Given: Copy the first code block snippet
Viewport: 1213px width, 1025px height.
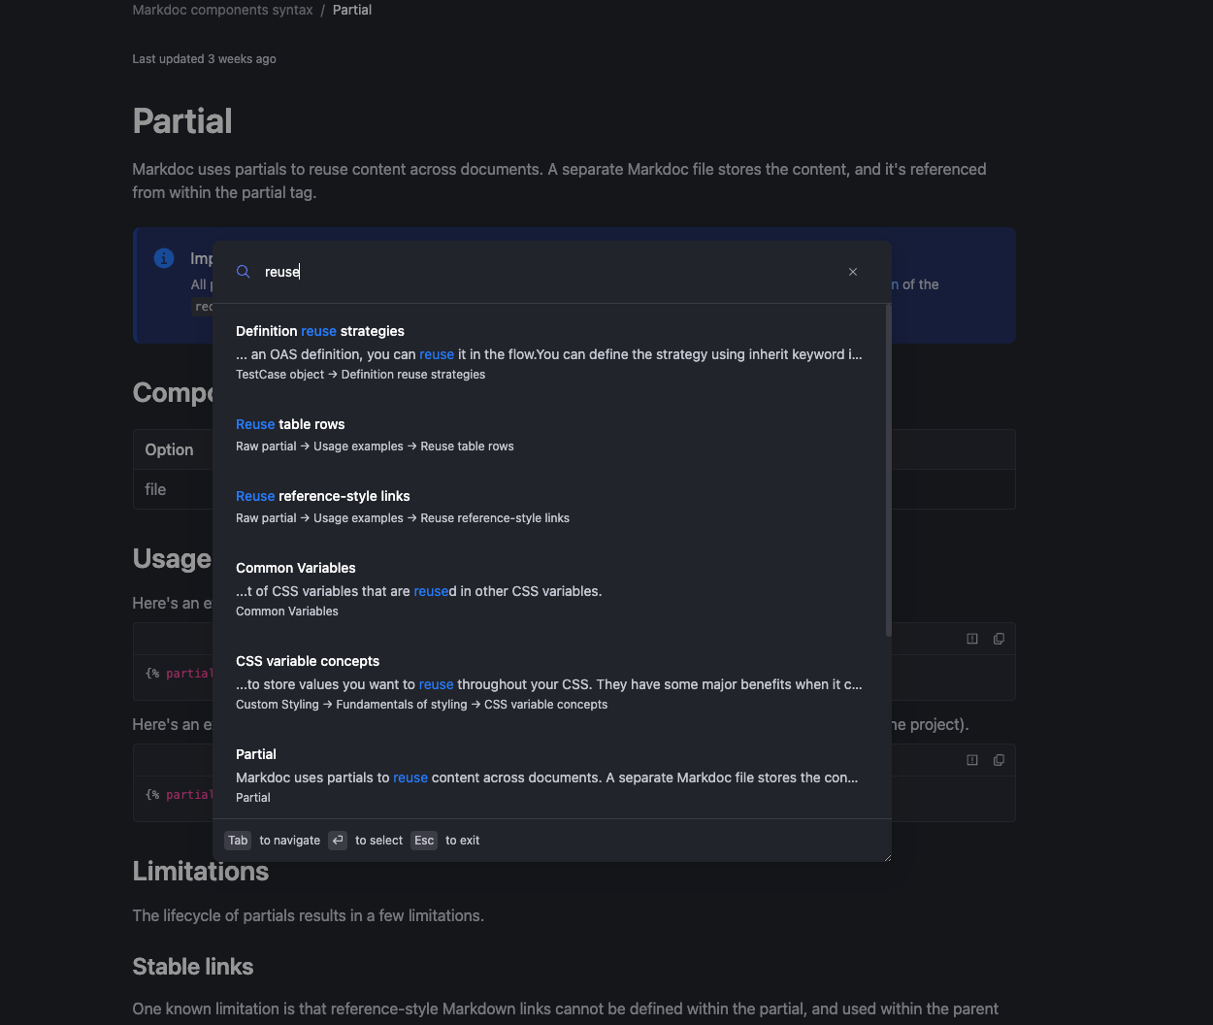Looking at the screenshot, I should [999, 639].
